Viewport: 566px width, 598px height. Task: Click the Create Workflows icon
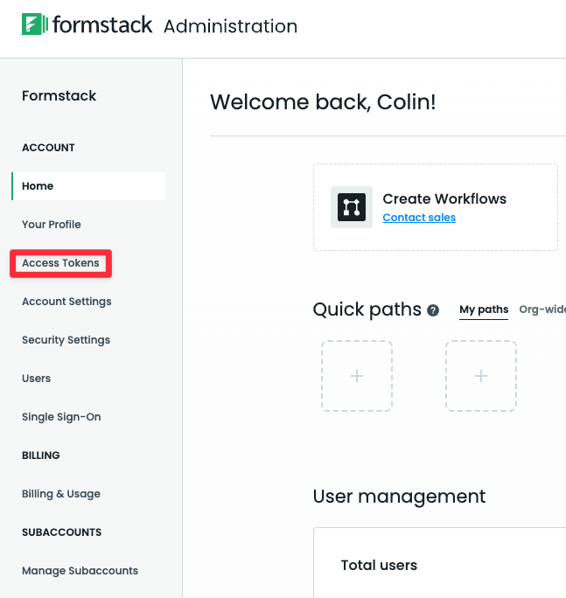[x=352, y=207]
